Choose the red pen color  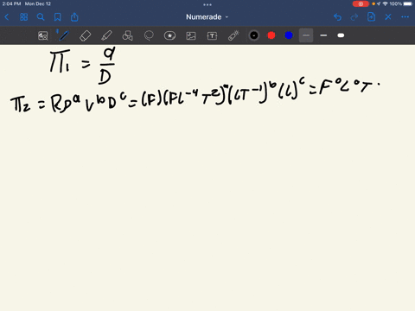click(x=271, y=35)
